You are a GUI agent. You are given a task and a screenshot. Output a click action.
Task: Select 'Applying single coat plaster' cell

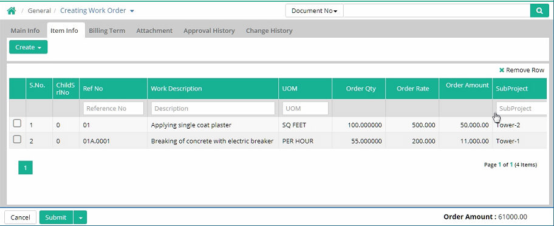point(213,125)
